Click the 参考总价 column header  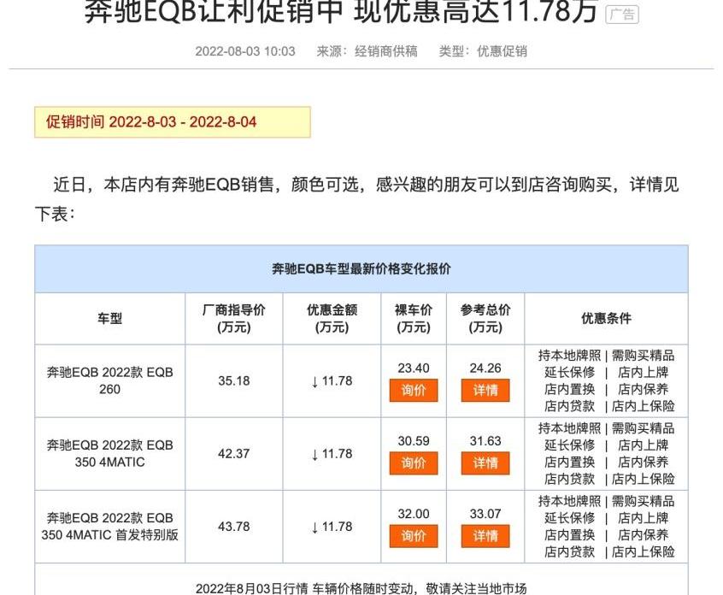485,318
